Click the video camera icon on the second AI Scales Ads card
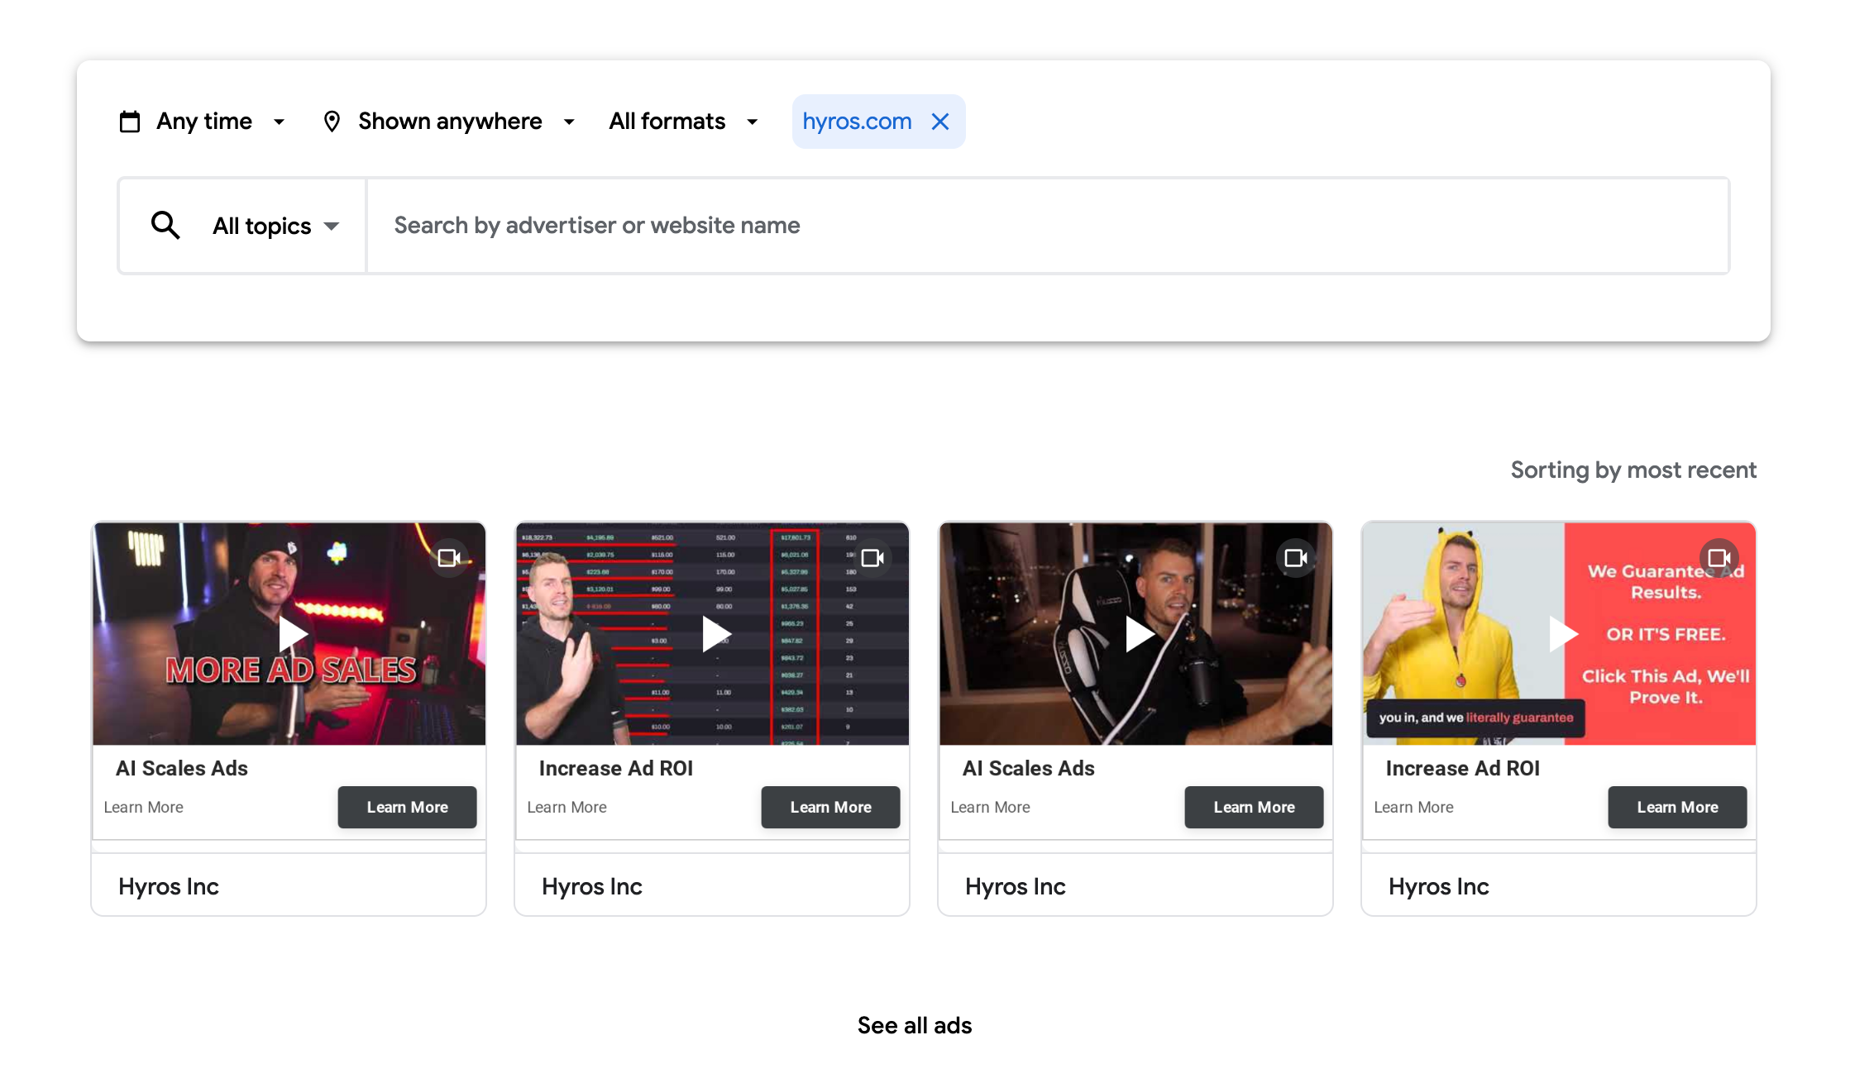 tap(1296, 557)
